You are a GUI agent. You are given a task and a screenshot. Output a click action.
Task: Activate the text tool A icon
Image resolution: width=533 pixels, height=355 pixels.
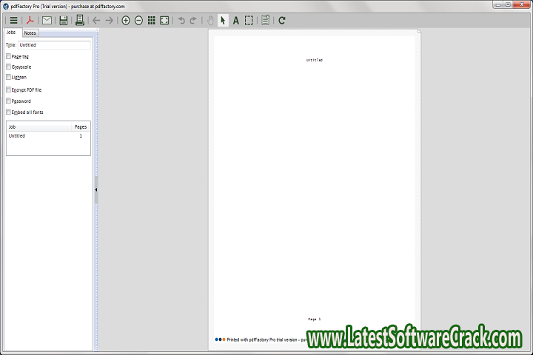pos(236,20)
